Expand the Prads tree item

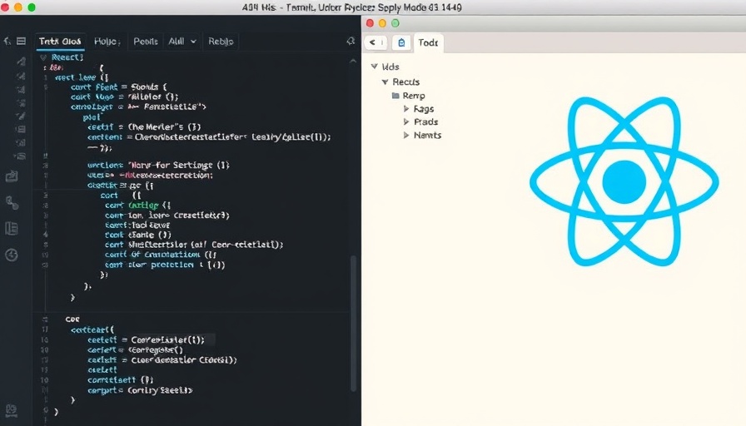(405, 121)
